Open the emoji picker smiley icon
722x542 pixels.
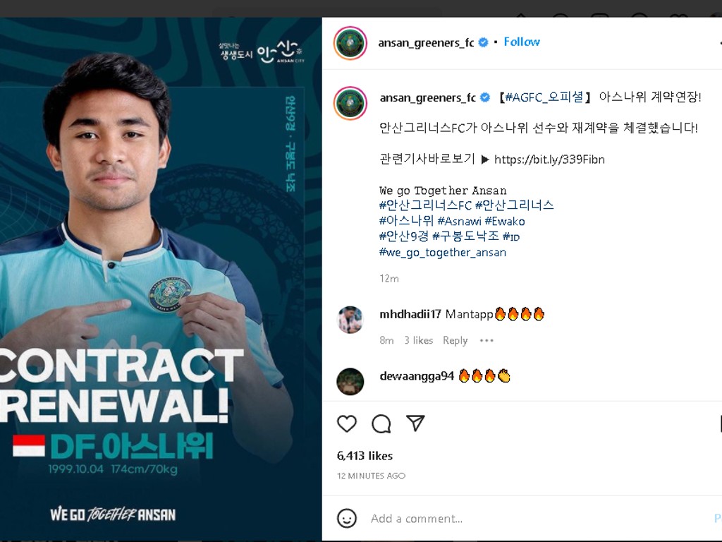(347, 519)
